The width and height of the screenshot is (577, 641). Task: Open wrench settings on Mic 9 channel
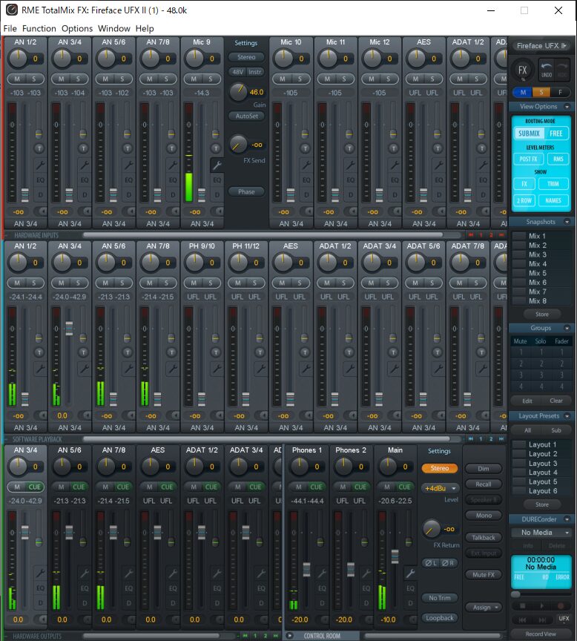[x=217, y=165]
